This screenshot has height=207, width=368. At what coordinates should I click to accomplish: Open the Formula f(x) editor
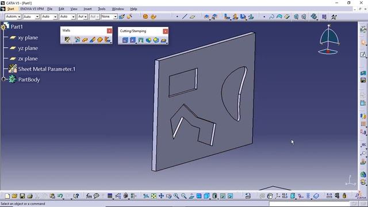89,195
